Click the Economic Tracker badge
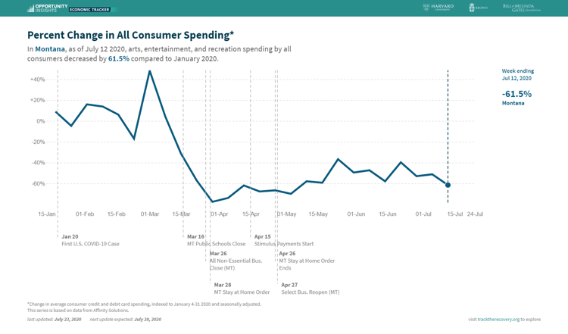The width and height of the screenshot is (568, 334). point(90,9)
